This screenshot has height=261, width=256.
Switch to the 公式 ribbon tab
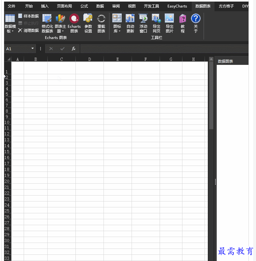pos(84,6)
